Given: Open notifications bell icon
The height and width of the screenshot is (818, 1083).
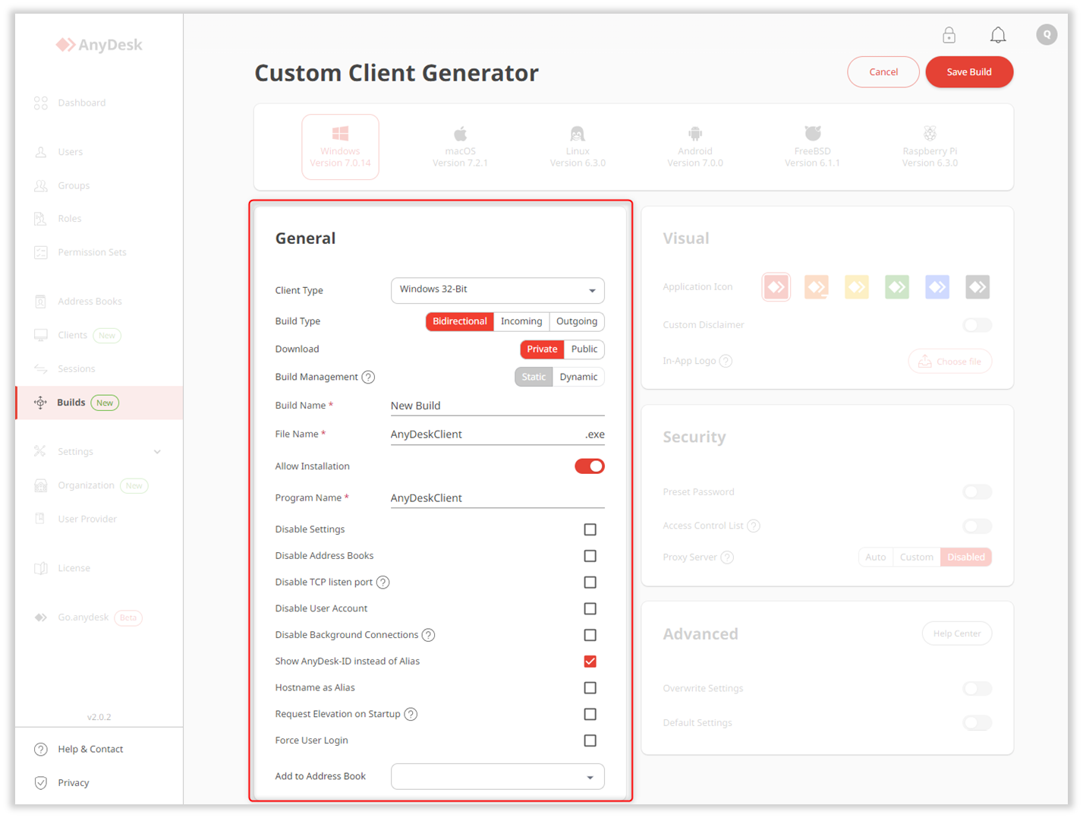Looking at the screenshot, I should [x=998, y=35].
